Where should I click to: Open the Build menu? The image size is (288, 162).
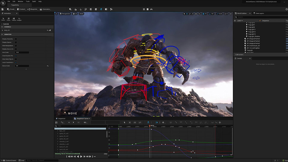[x=34, y=1]
